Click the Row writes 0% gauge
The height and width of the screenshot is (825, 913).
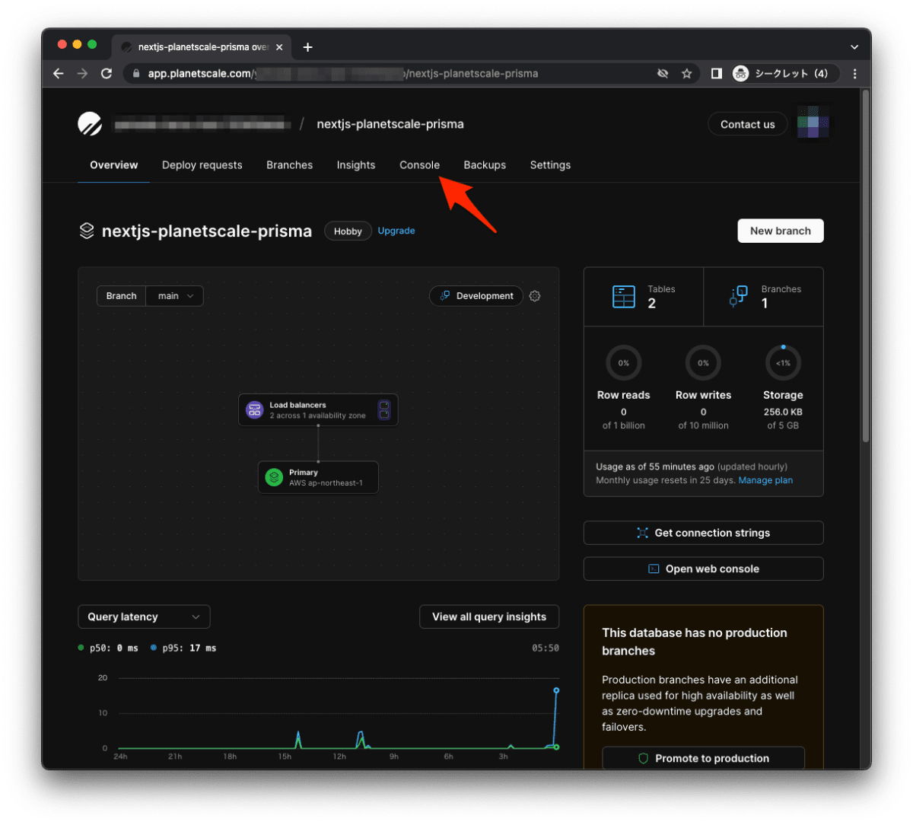point(703,363)
